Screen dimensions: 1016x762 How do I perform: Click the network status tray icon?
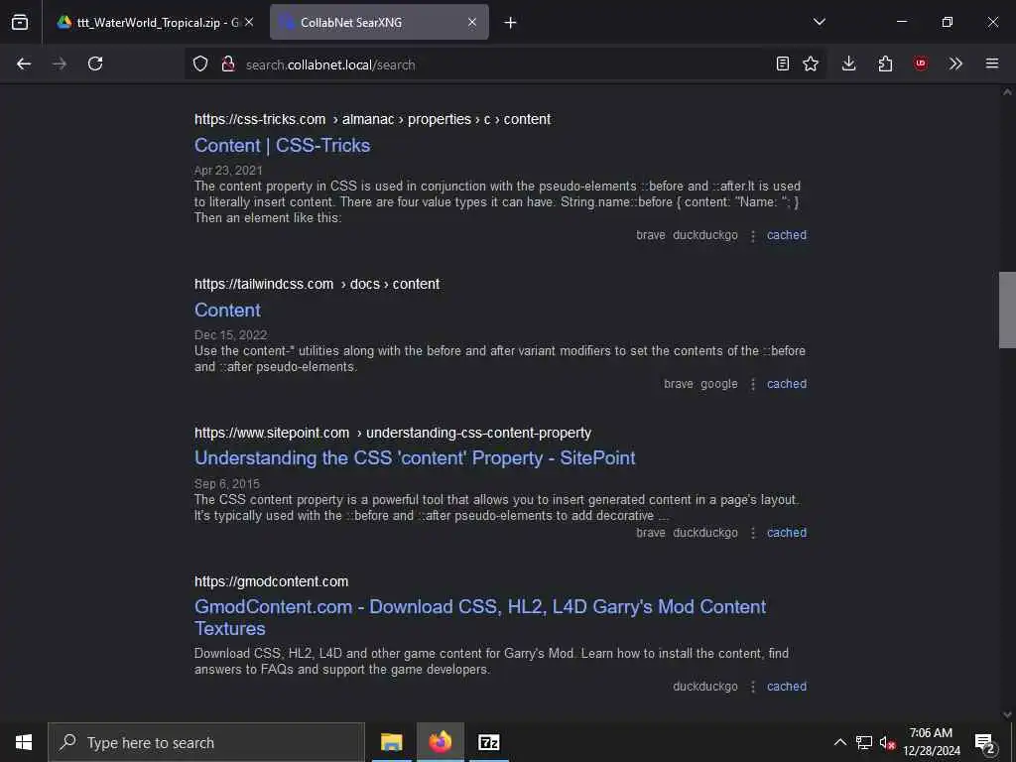pyautogui.click(x=864, y=742)
